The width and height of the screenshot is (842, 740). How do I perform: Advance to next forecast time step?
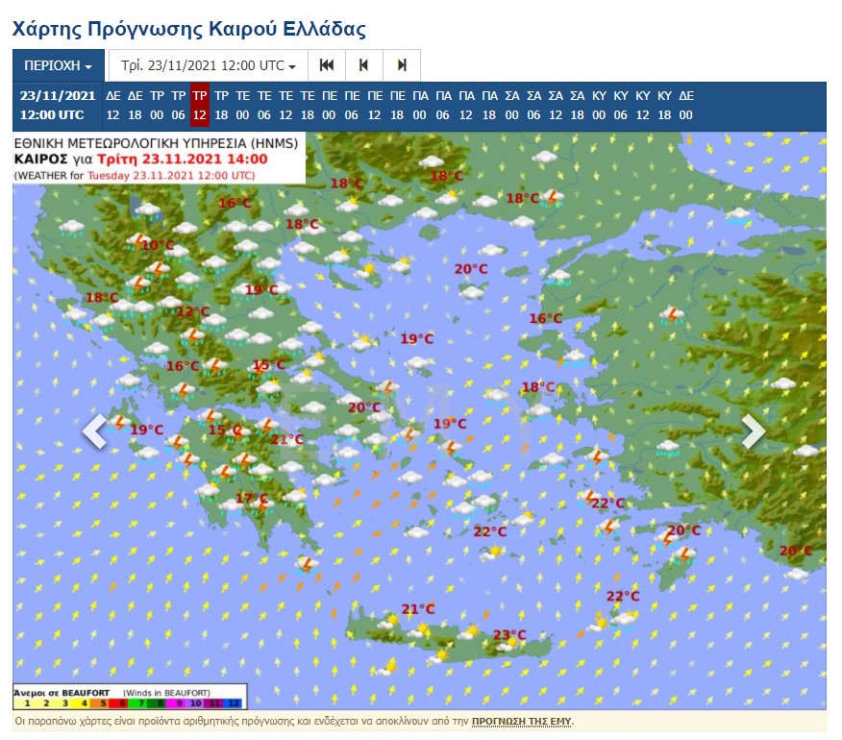point(402,65)
